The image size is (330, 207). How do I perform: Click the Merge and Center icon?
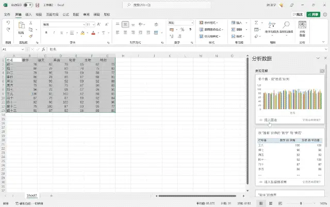pyautogui.click(x=156, y=32)
